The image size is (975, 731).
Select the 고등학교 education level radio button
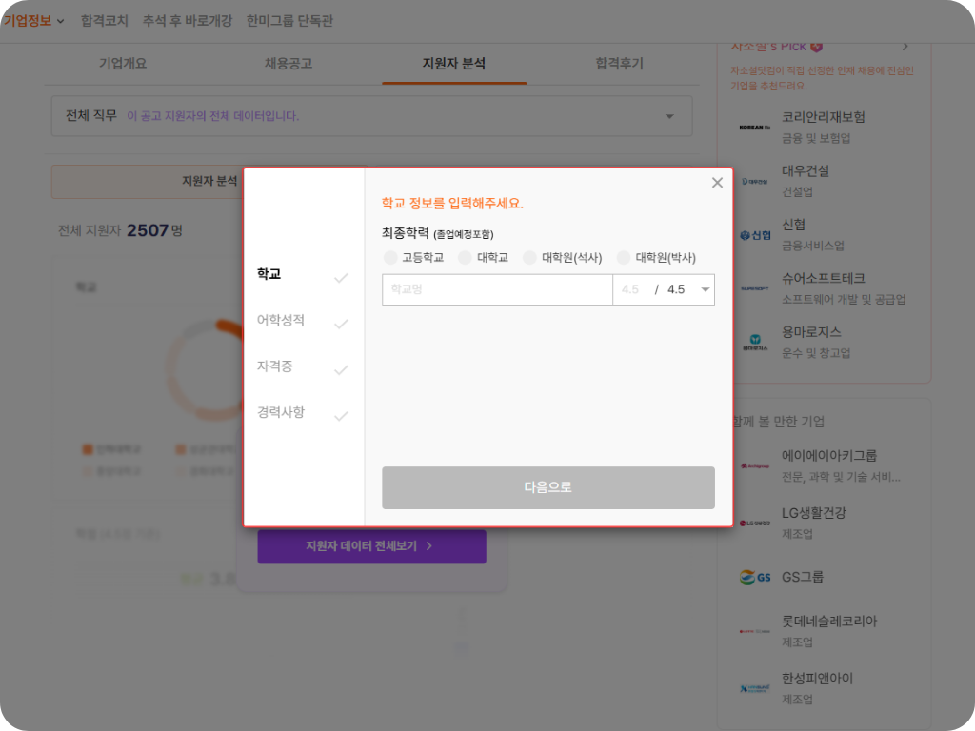[x=390, y=257]
